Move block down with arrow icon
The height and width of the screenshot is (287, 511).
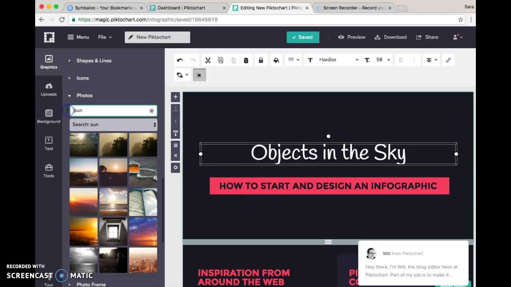pos(175,133)
